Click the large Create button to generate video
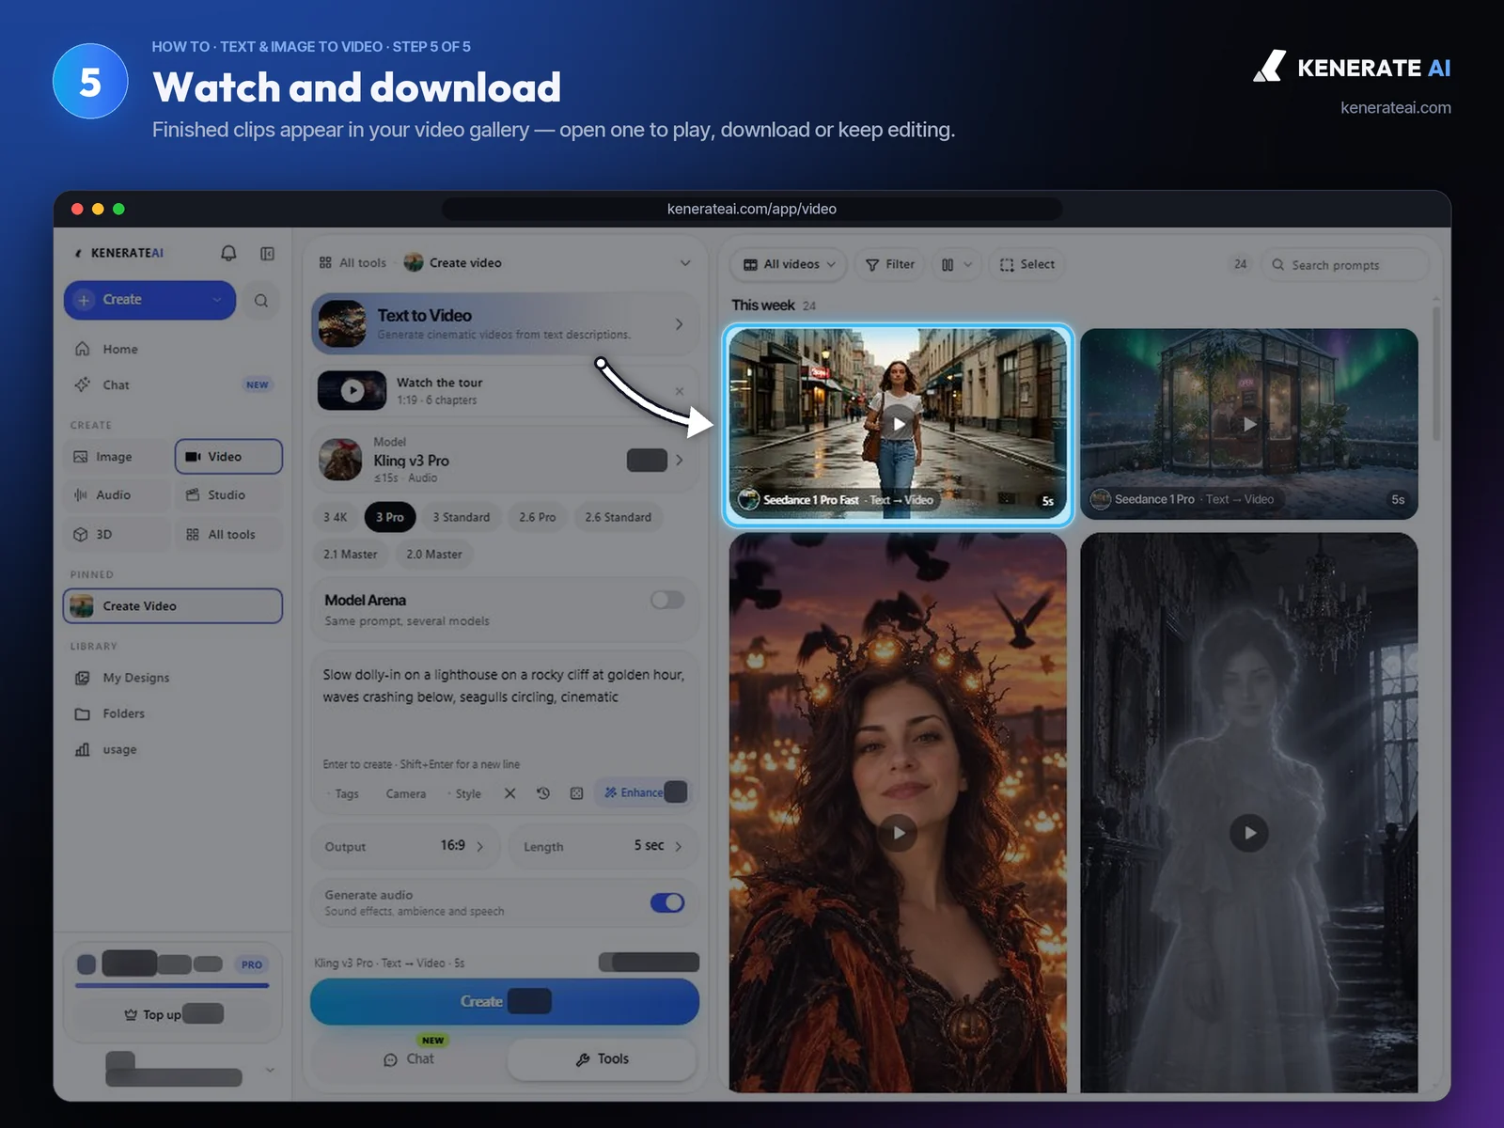The width and height of the screenshot is (1504, 1128). tap(505, 1002)
